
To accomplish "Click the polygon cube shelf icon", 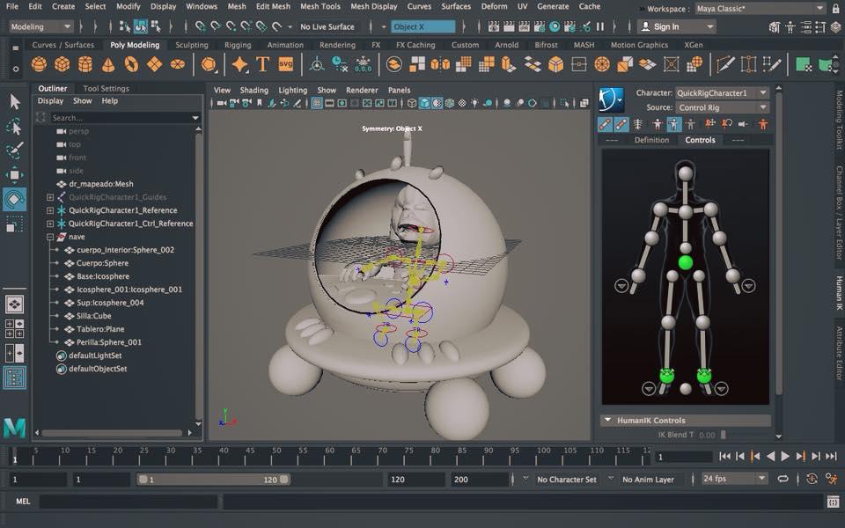I will [x=62, y=64].
